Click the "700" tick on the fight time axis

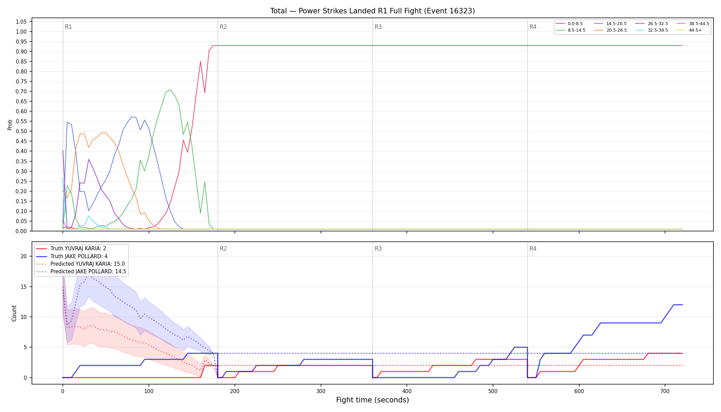pos(665,391)
